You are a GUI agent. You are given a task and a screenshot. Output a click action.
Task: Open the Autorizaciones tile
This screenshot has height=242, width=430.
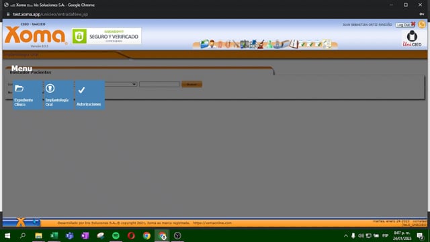pyautogui.click(x=90, y=95)
